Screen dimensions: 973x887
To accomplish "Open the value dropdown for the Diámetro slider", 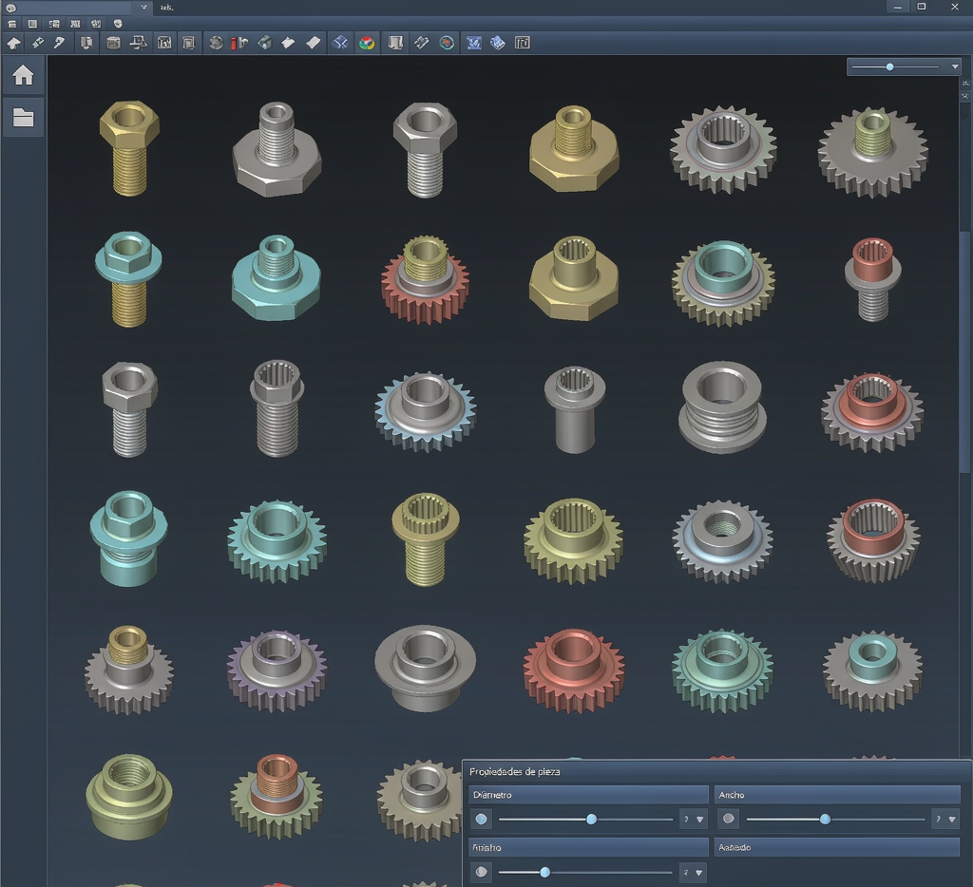I will 693,820.
